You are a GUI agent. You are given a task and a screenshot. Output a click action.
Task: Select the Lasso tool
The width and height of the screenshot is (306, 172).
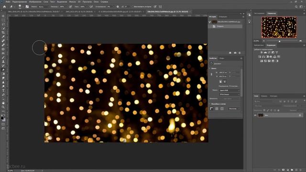[x=3, y=24]
